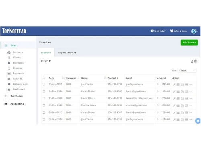Edit invoice 1008 with pencil icon
201x151 pixels.
[174, 91]
